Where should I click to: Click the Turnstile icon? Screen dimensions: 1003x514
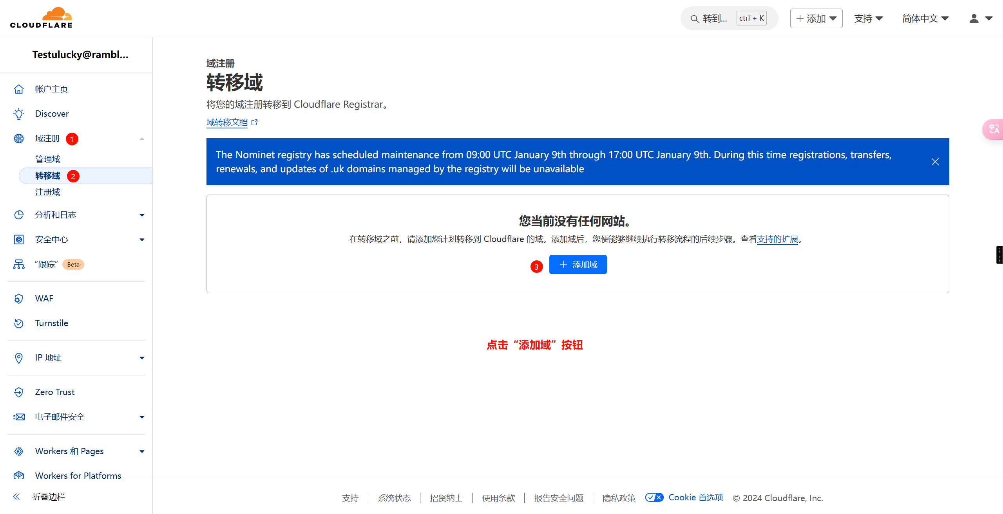pos(19,323)
